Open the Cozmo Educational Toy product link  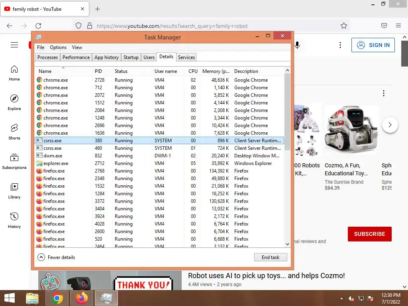coord(346,169)
